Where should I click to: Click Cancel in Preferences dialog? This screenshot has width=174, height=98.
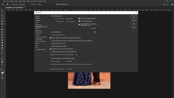[x=134, y=20]
